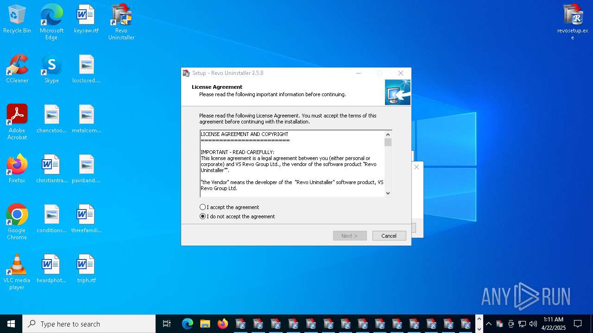This screenshot has height=333, width=593.
Task: Select the revosetup.exe file icon
Action: [x=573, y=22]
